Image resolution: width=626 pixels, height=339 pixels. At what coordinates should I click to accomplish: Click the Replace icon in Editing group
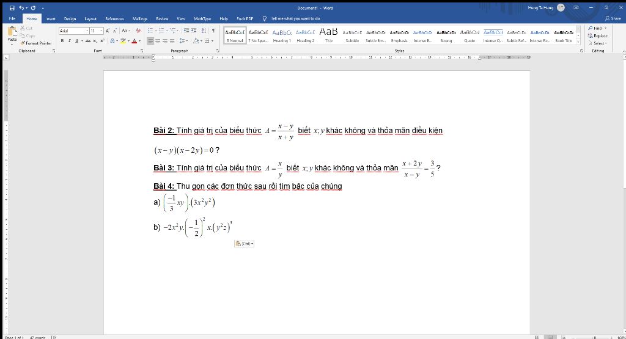(590, 36)
